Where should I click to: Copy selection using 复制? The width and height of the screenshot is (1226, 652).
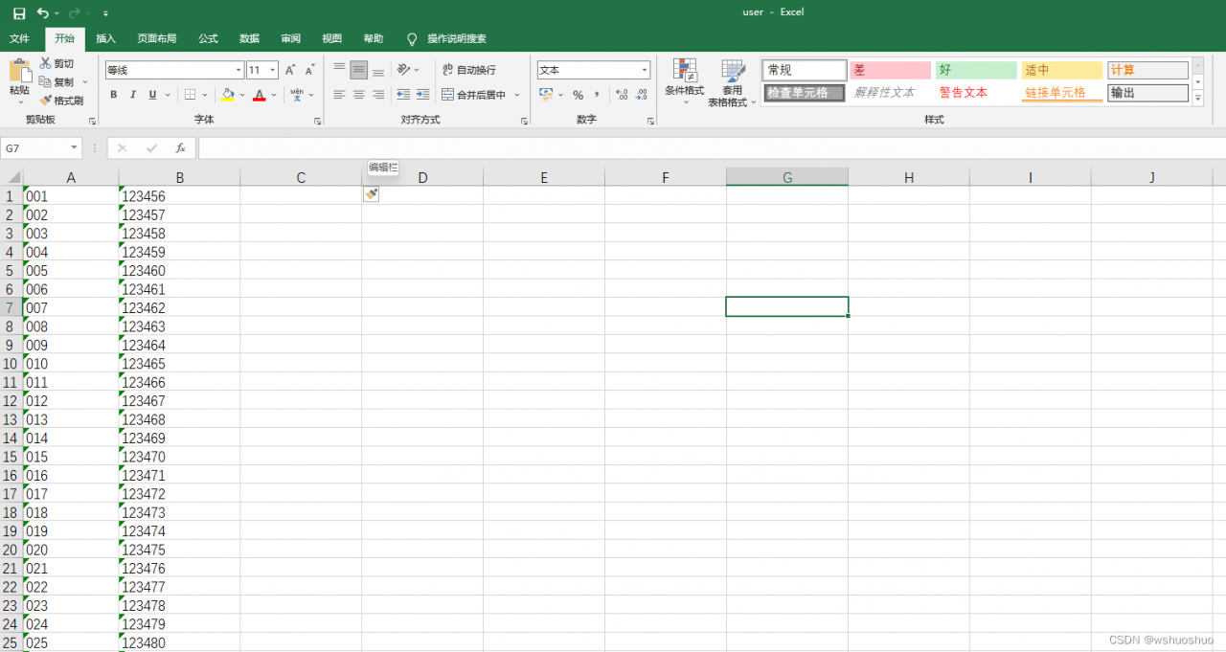click(x=57, y=82)
